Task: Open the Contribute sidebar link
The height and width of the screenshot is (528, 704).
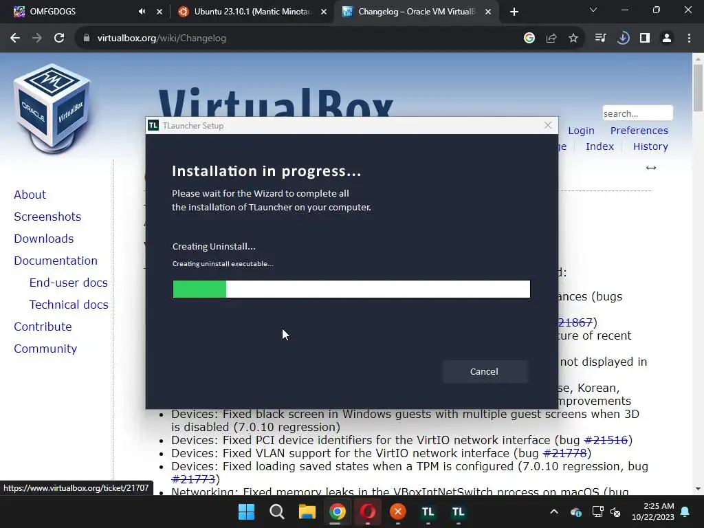Action: click(43, 327)
